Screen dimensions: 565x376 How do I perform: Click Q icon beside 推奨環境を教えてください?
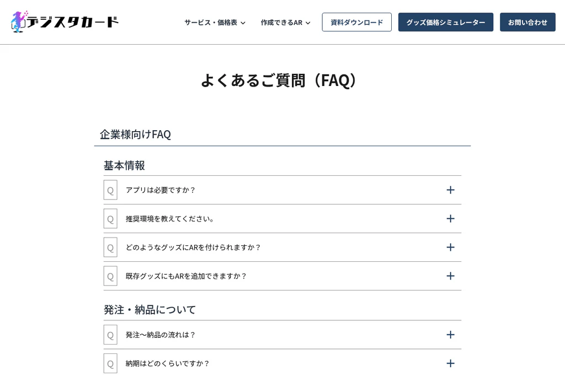[110, 219]
